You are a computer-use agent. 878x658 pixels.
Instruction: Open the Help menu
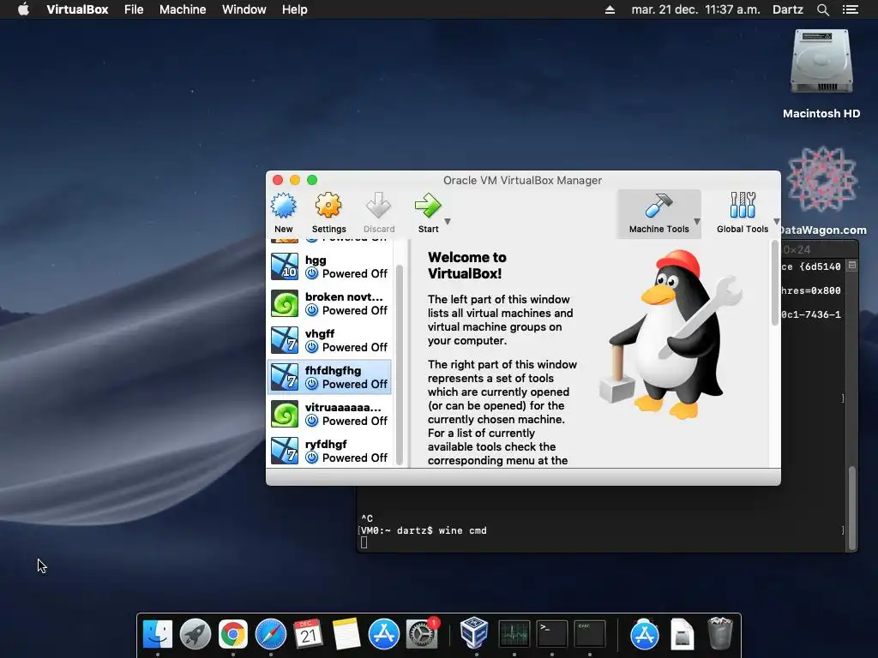(295, 9)
